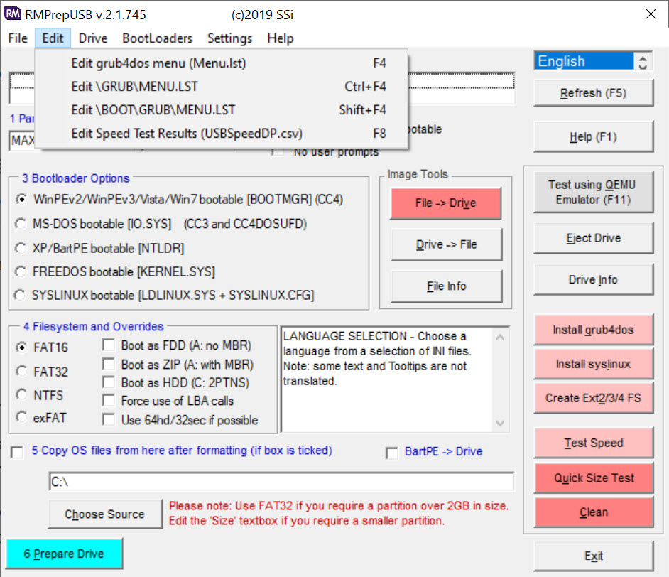This screenshot has width=669, height=577.
Task: Click 6 Prepare Drive button
Action: pos(64,554)
